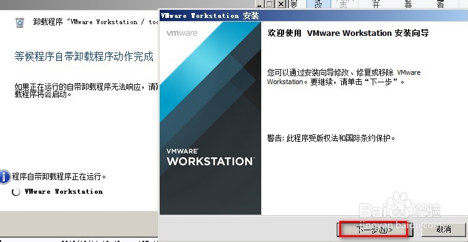Select the blue heading 等候程序自带卸载程序动作完成
The width and height of the screenshot is (468, 242).
click(84, 56)
